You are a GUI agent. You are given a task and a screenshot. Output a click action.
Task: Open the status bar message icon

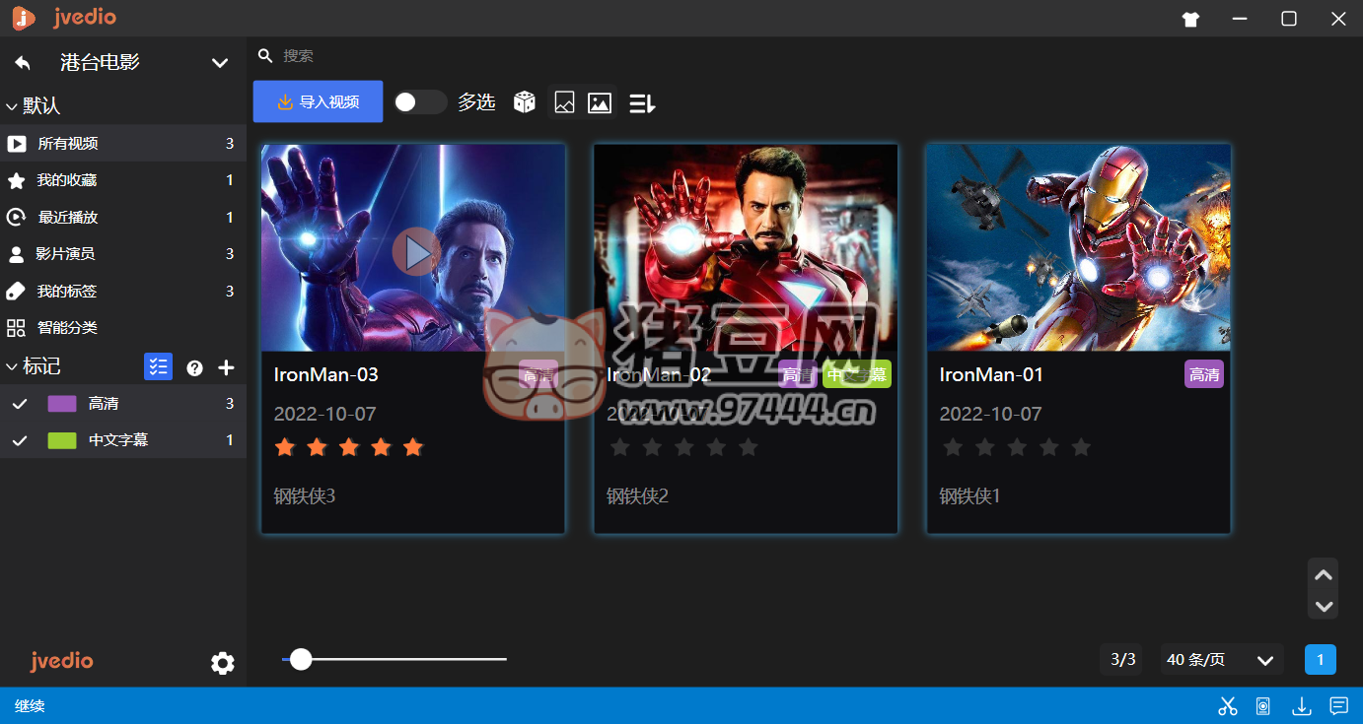tap(1338, 705)
